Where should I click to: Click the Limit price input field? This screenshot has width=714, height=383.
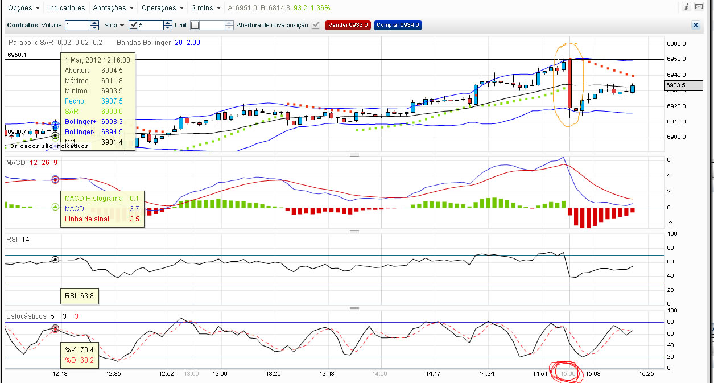coord(212,25)
